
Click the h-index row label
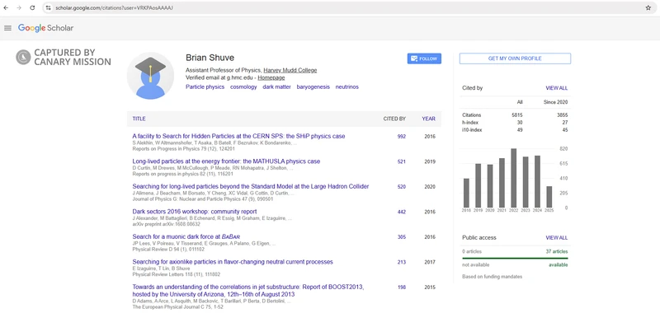coord(470,123)
